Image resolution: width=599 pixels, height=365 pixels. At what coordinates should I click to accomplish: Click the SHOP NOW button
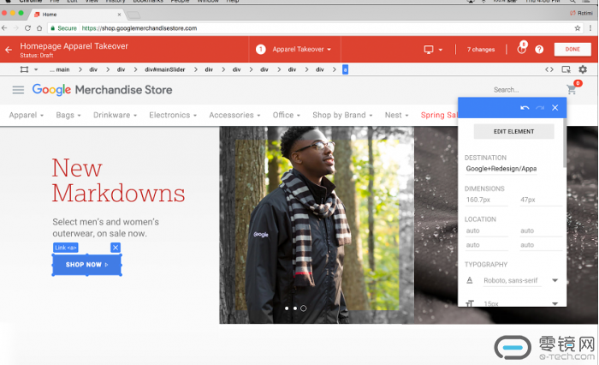click(x=86, y=265)
